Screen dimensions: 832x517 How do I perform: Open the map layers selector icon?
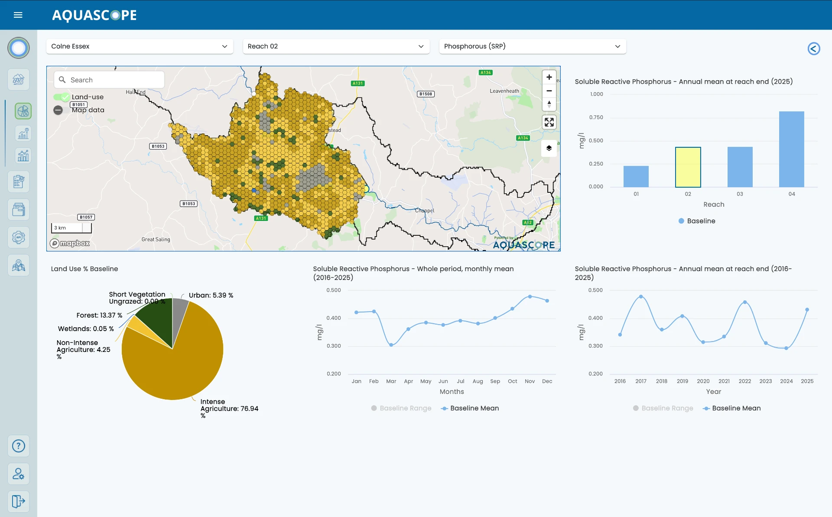pos(549,148)
